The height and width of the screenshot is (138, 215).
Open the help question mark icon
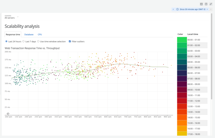[x=206, y=4]
